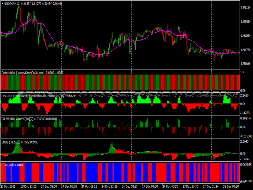Click the 23 Dec 2021 date label
This screenshot has width=253, height=190.
[x=9, y=186]
